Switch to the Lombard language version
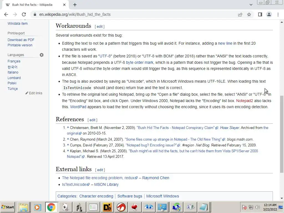The image size is (284, 213). pos(14,78)
